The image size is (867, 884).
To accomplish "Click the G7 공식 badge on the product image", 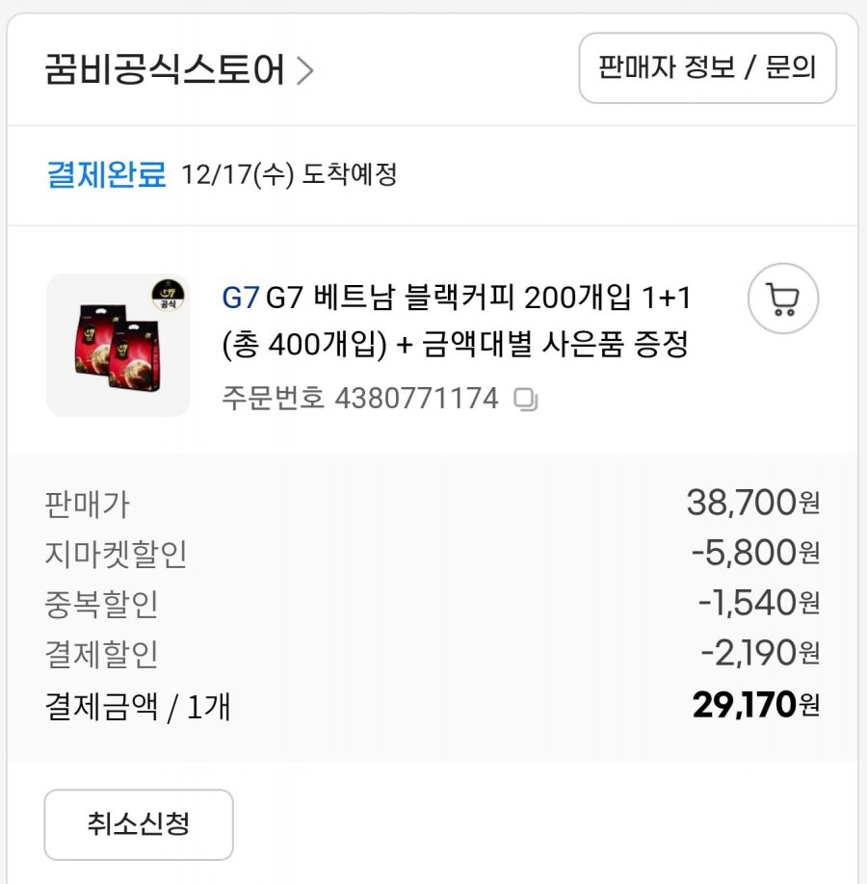I will coord(170,294).
